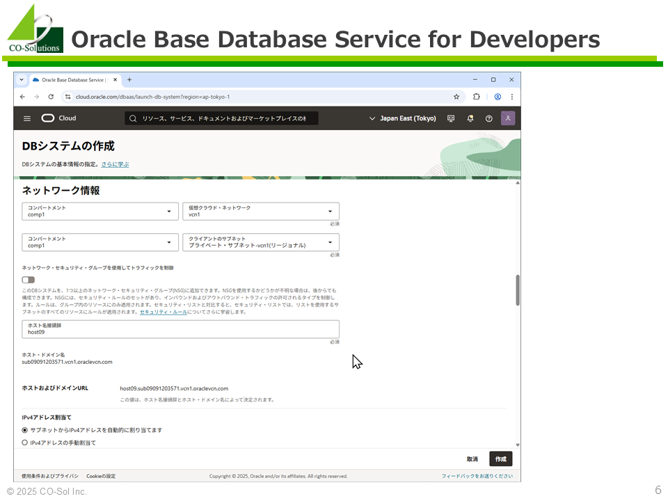This screenshot has height=501, width=668.
Task: Select automatic IPv4 address assignment from subnet
Action: click(x=25, y=430)
